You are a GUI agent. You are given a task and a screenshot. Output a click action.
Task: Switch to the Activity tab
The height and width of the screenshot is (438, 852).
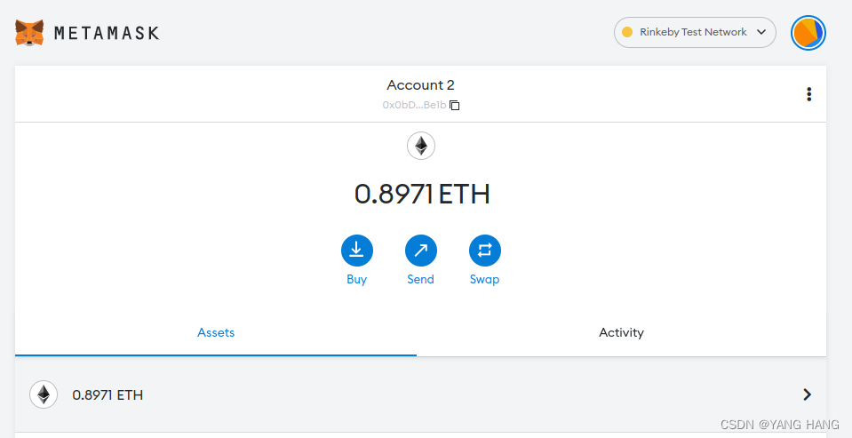(622, 332)
